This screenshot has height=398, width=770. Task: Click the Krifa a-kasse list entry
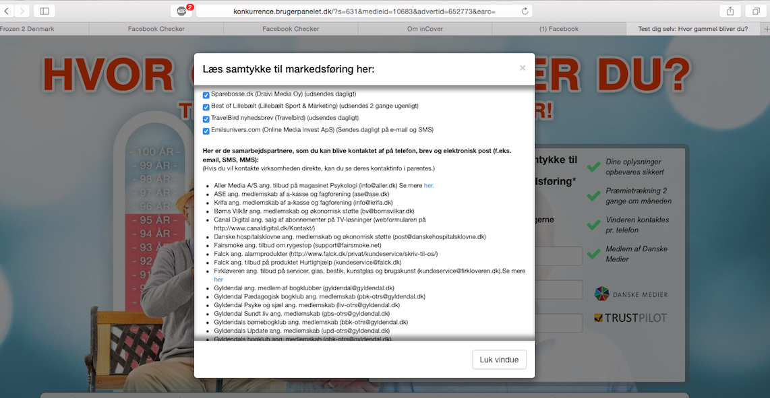click(303, 203)
